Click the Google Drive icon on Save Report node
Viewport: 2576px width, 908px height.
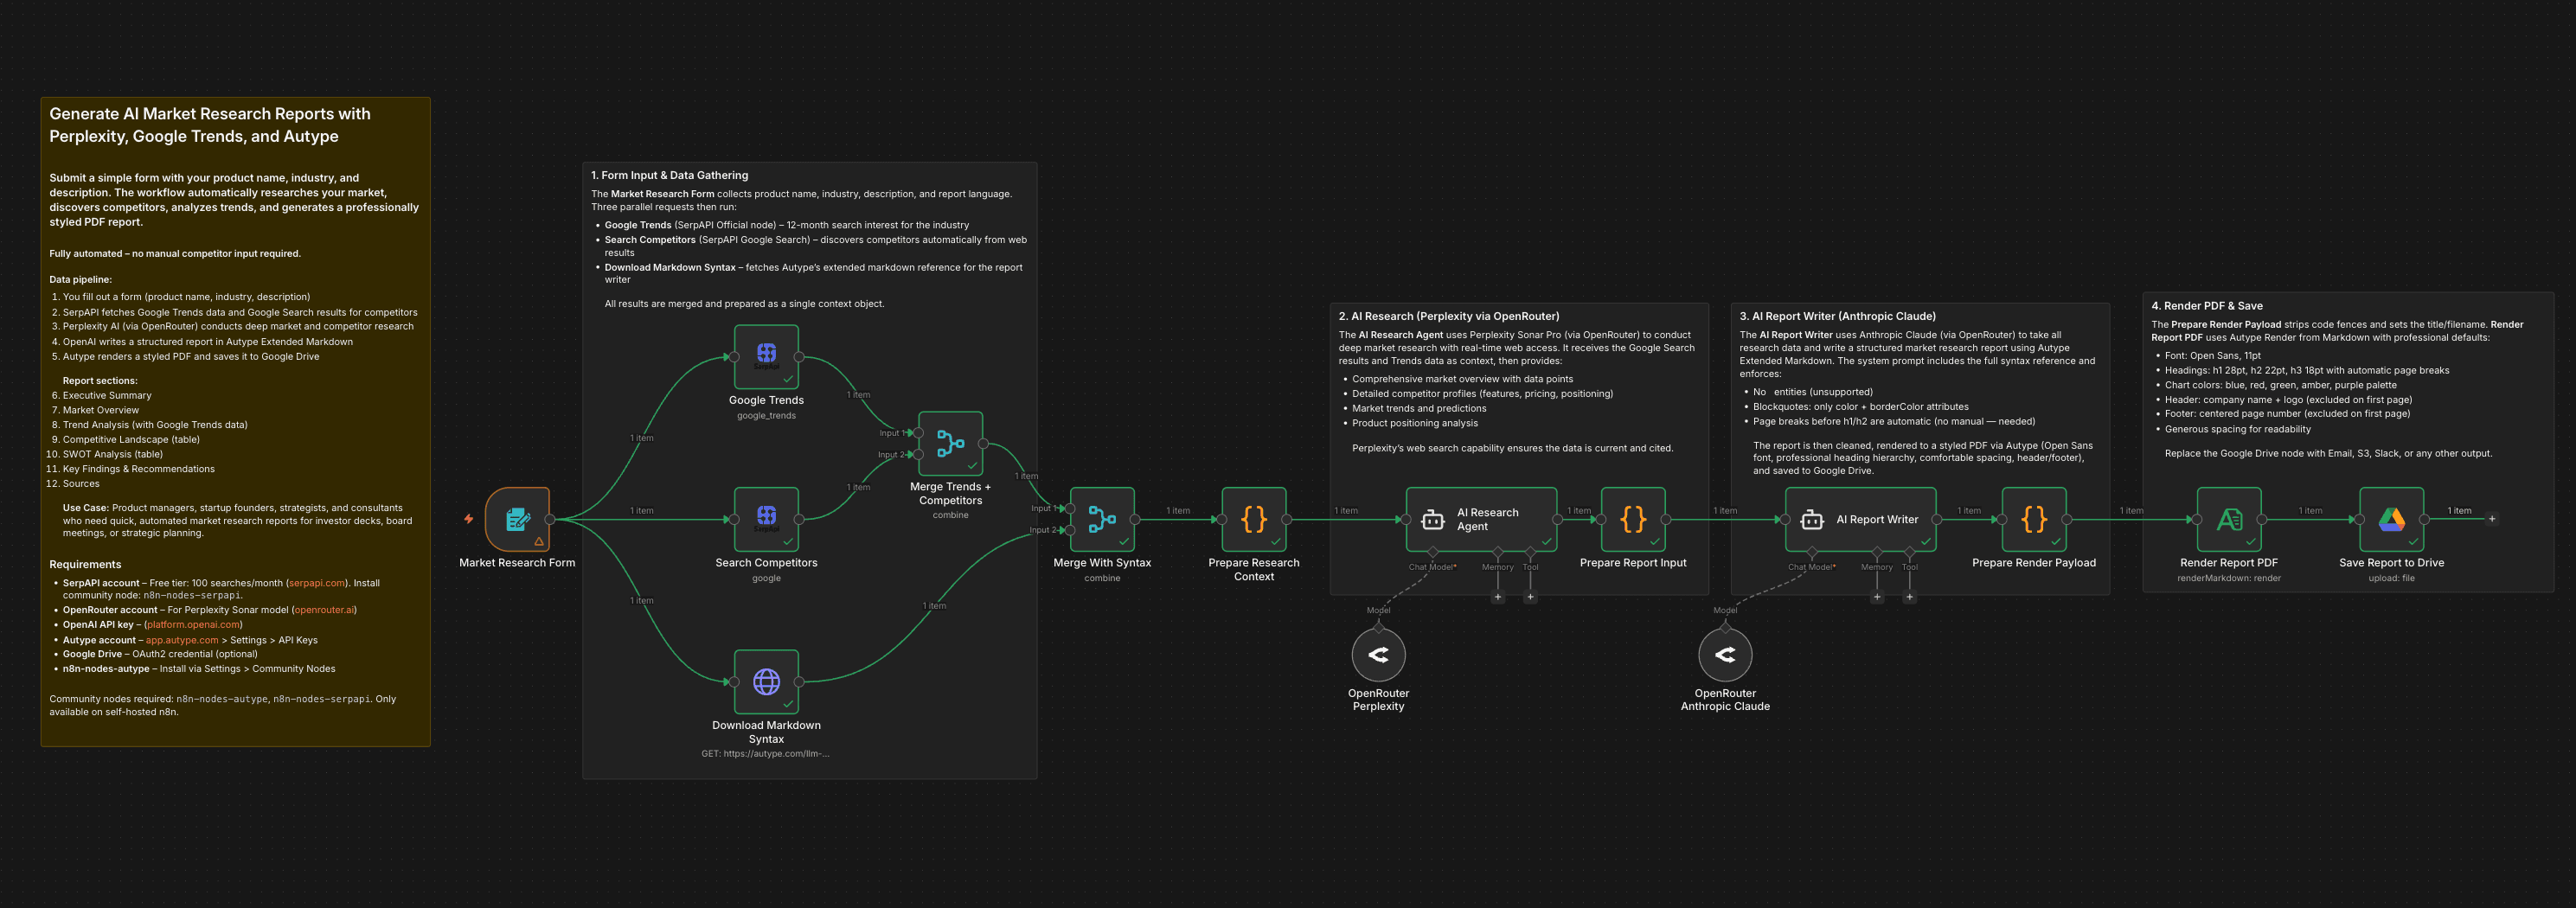[2391, 519]
